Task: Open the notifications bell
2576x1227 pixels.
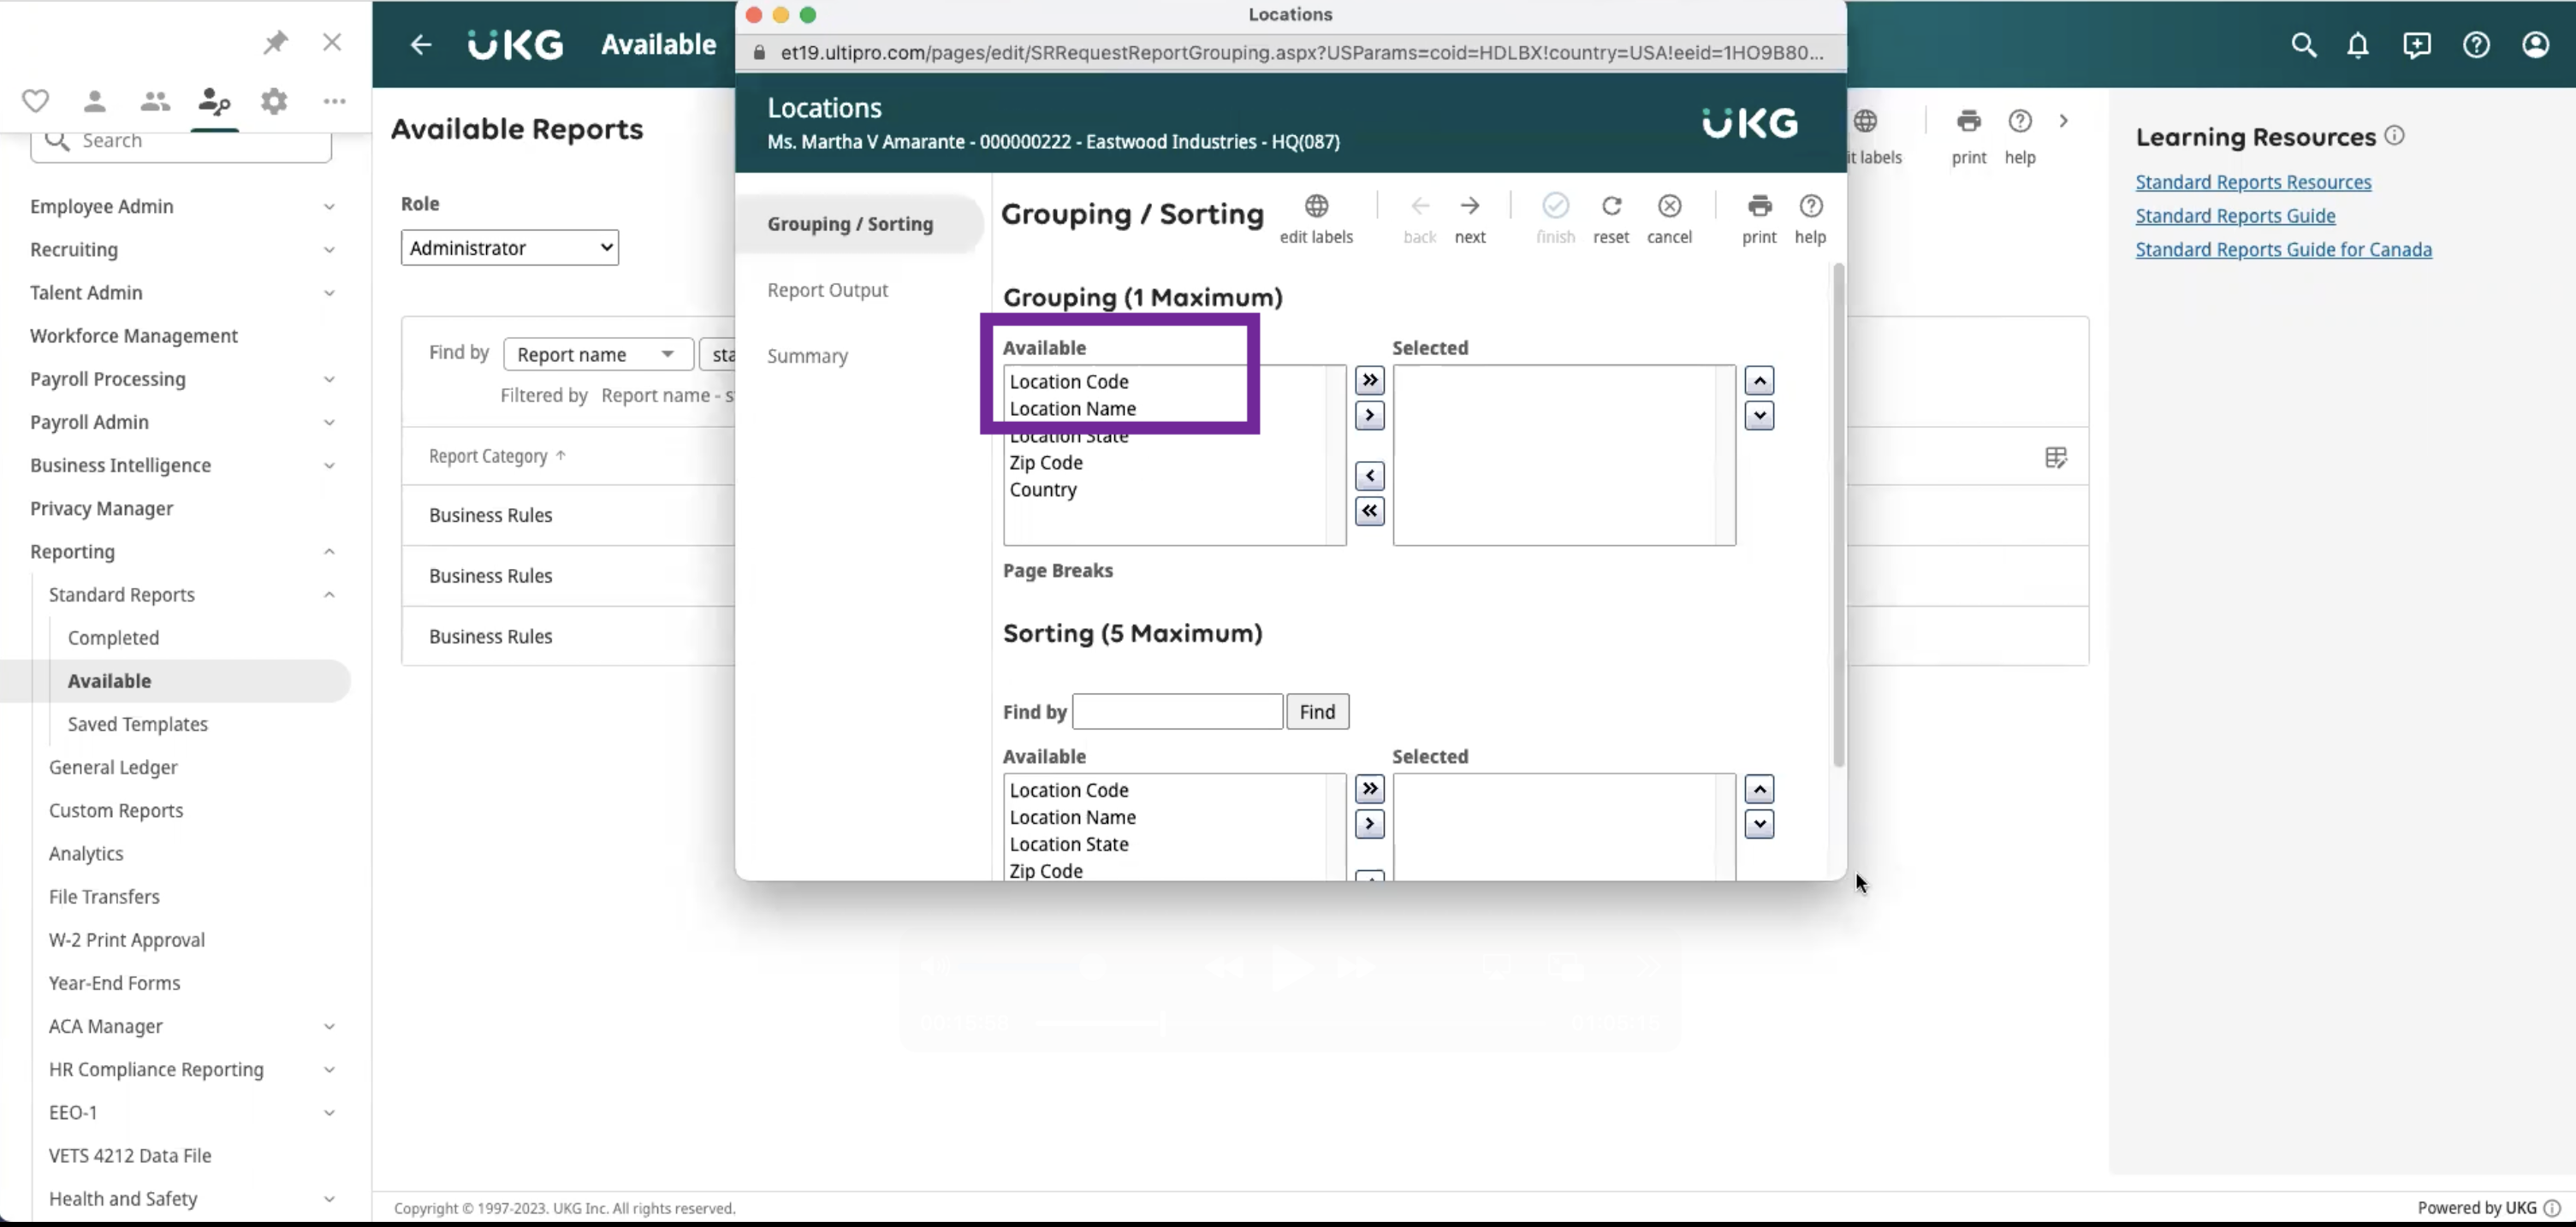Action: (2358, 45)
